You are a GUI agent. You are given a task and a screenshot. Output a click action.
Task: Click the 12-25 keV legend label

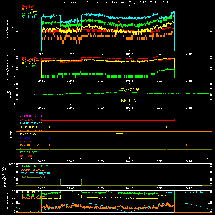(x=29, y=12)
